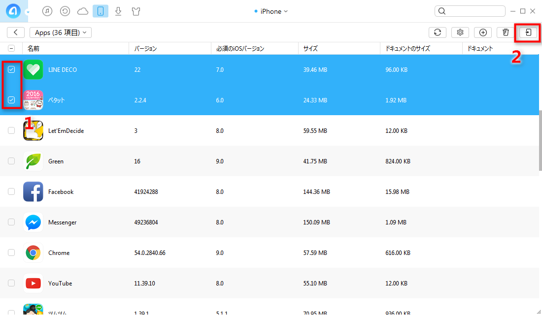
Task: Expand the arrow beside the AnyTrans logo
Action: click(28, 12)
